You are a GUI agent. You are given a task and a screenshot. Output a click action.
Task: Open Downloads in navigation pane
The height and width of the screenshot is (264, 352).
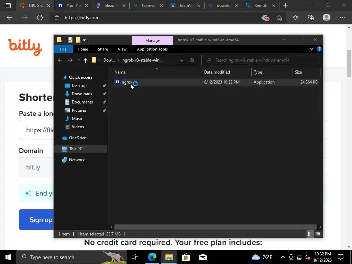(x=82, y=94)
